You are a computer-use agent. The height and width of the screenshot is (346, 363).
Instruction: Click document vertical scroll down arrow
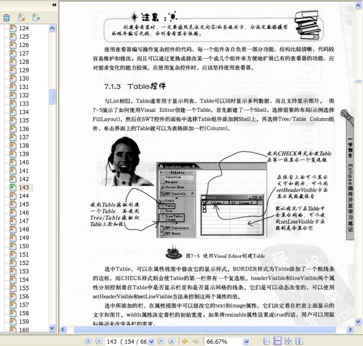click(358, 321)
